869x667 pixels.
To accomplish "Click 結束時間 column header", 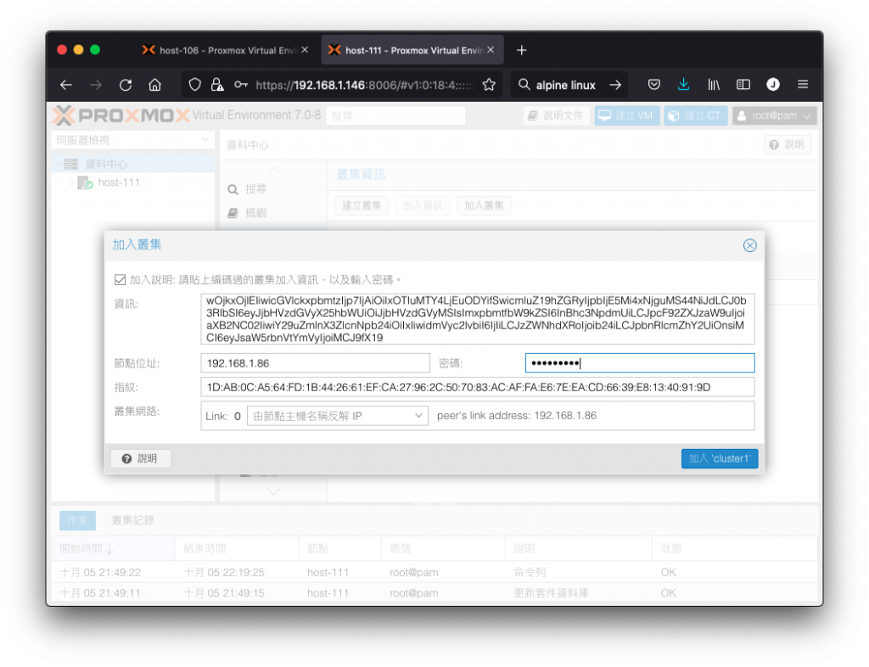I will pos(237,548).
